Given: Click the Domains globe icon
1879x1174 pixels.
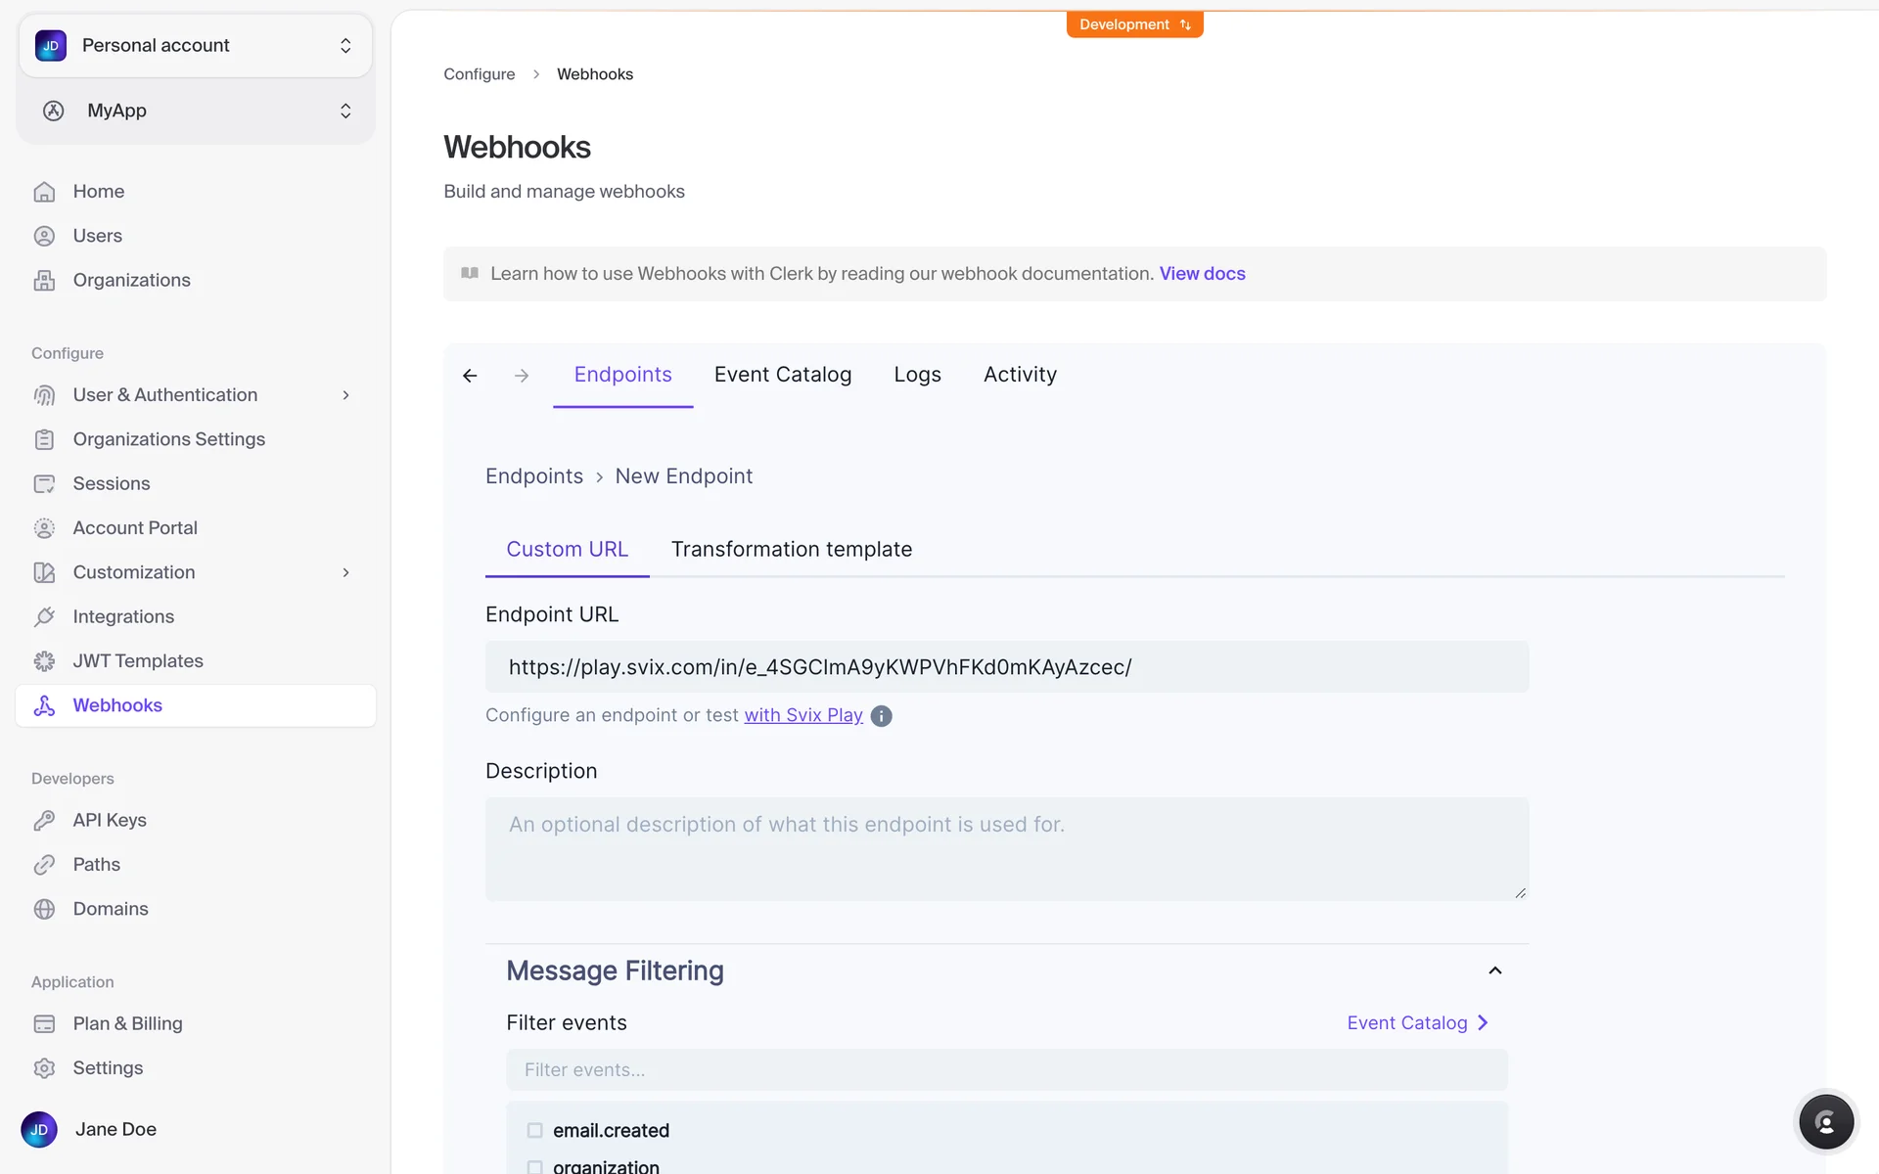Looking at the screenshot, I should coord(44,909).
